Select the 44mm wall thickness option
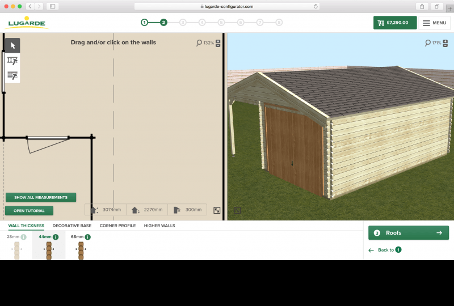Screen dimensions: 454x306 pyautogui.click(x=49, y=246)
